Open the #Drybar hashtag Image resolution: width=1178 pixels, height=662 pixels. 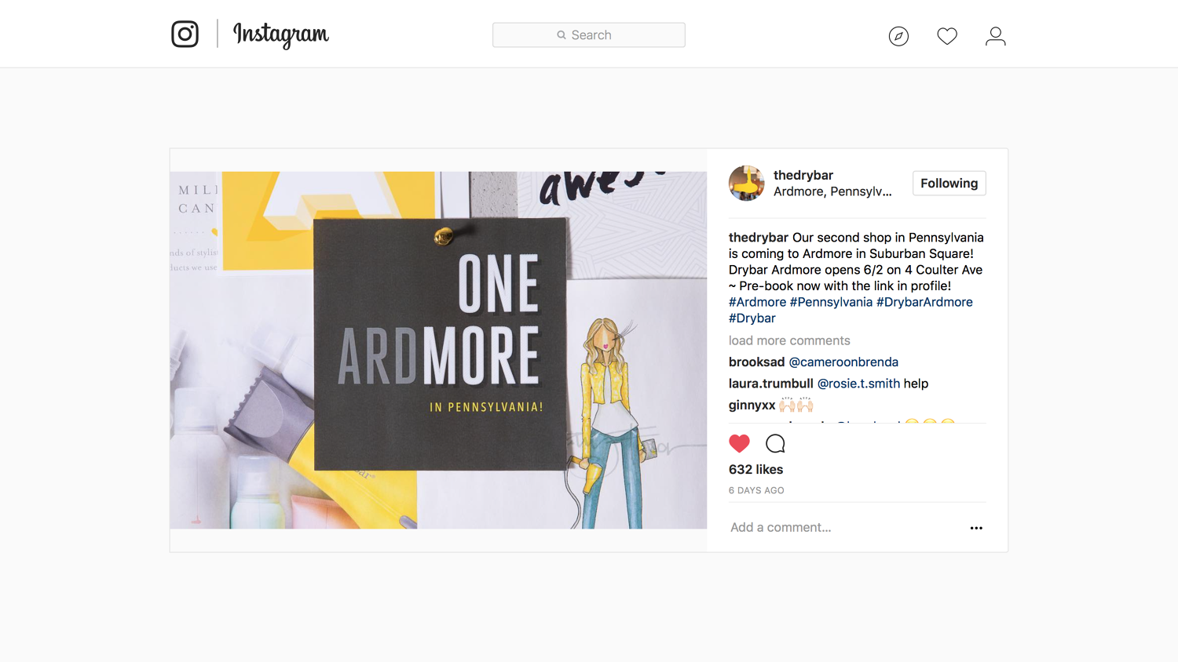coord(752,318)
